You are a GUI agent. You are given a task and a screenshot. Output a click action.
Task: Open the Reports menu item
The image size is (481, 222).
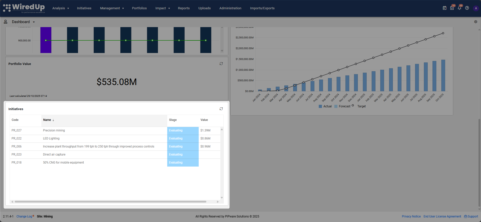click(x=184, y=8)
